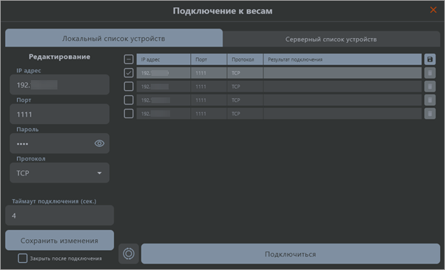Focus the Порт input field with 1111
The width and height of the screenshot is (445, 270).
pyautogui.click(x=60, y=114)
